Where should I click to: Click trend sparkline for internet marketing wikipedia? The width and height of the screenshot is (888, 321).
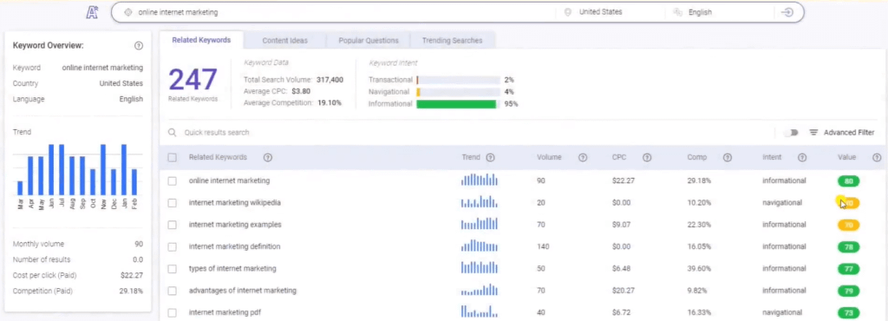(479, 201)
